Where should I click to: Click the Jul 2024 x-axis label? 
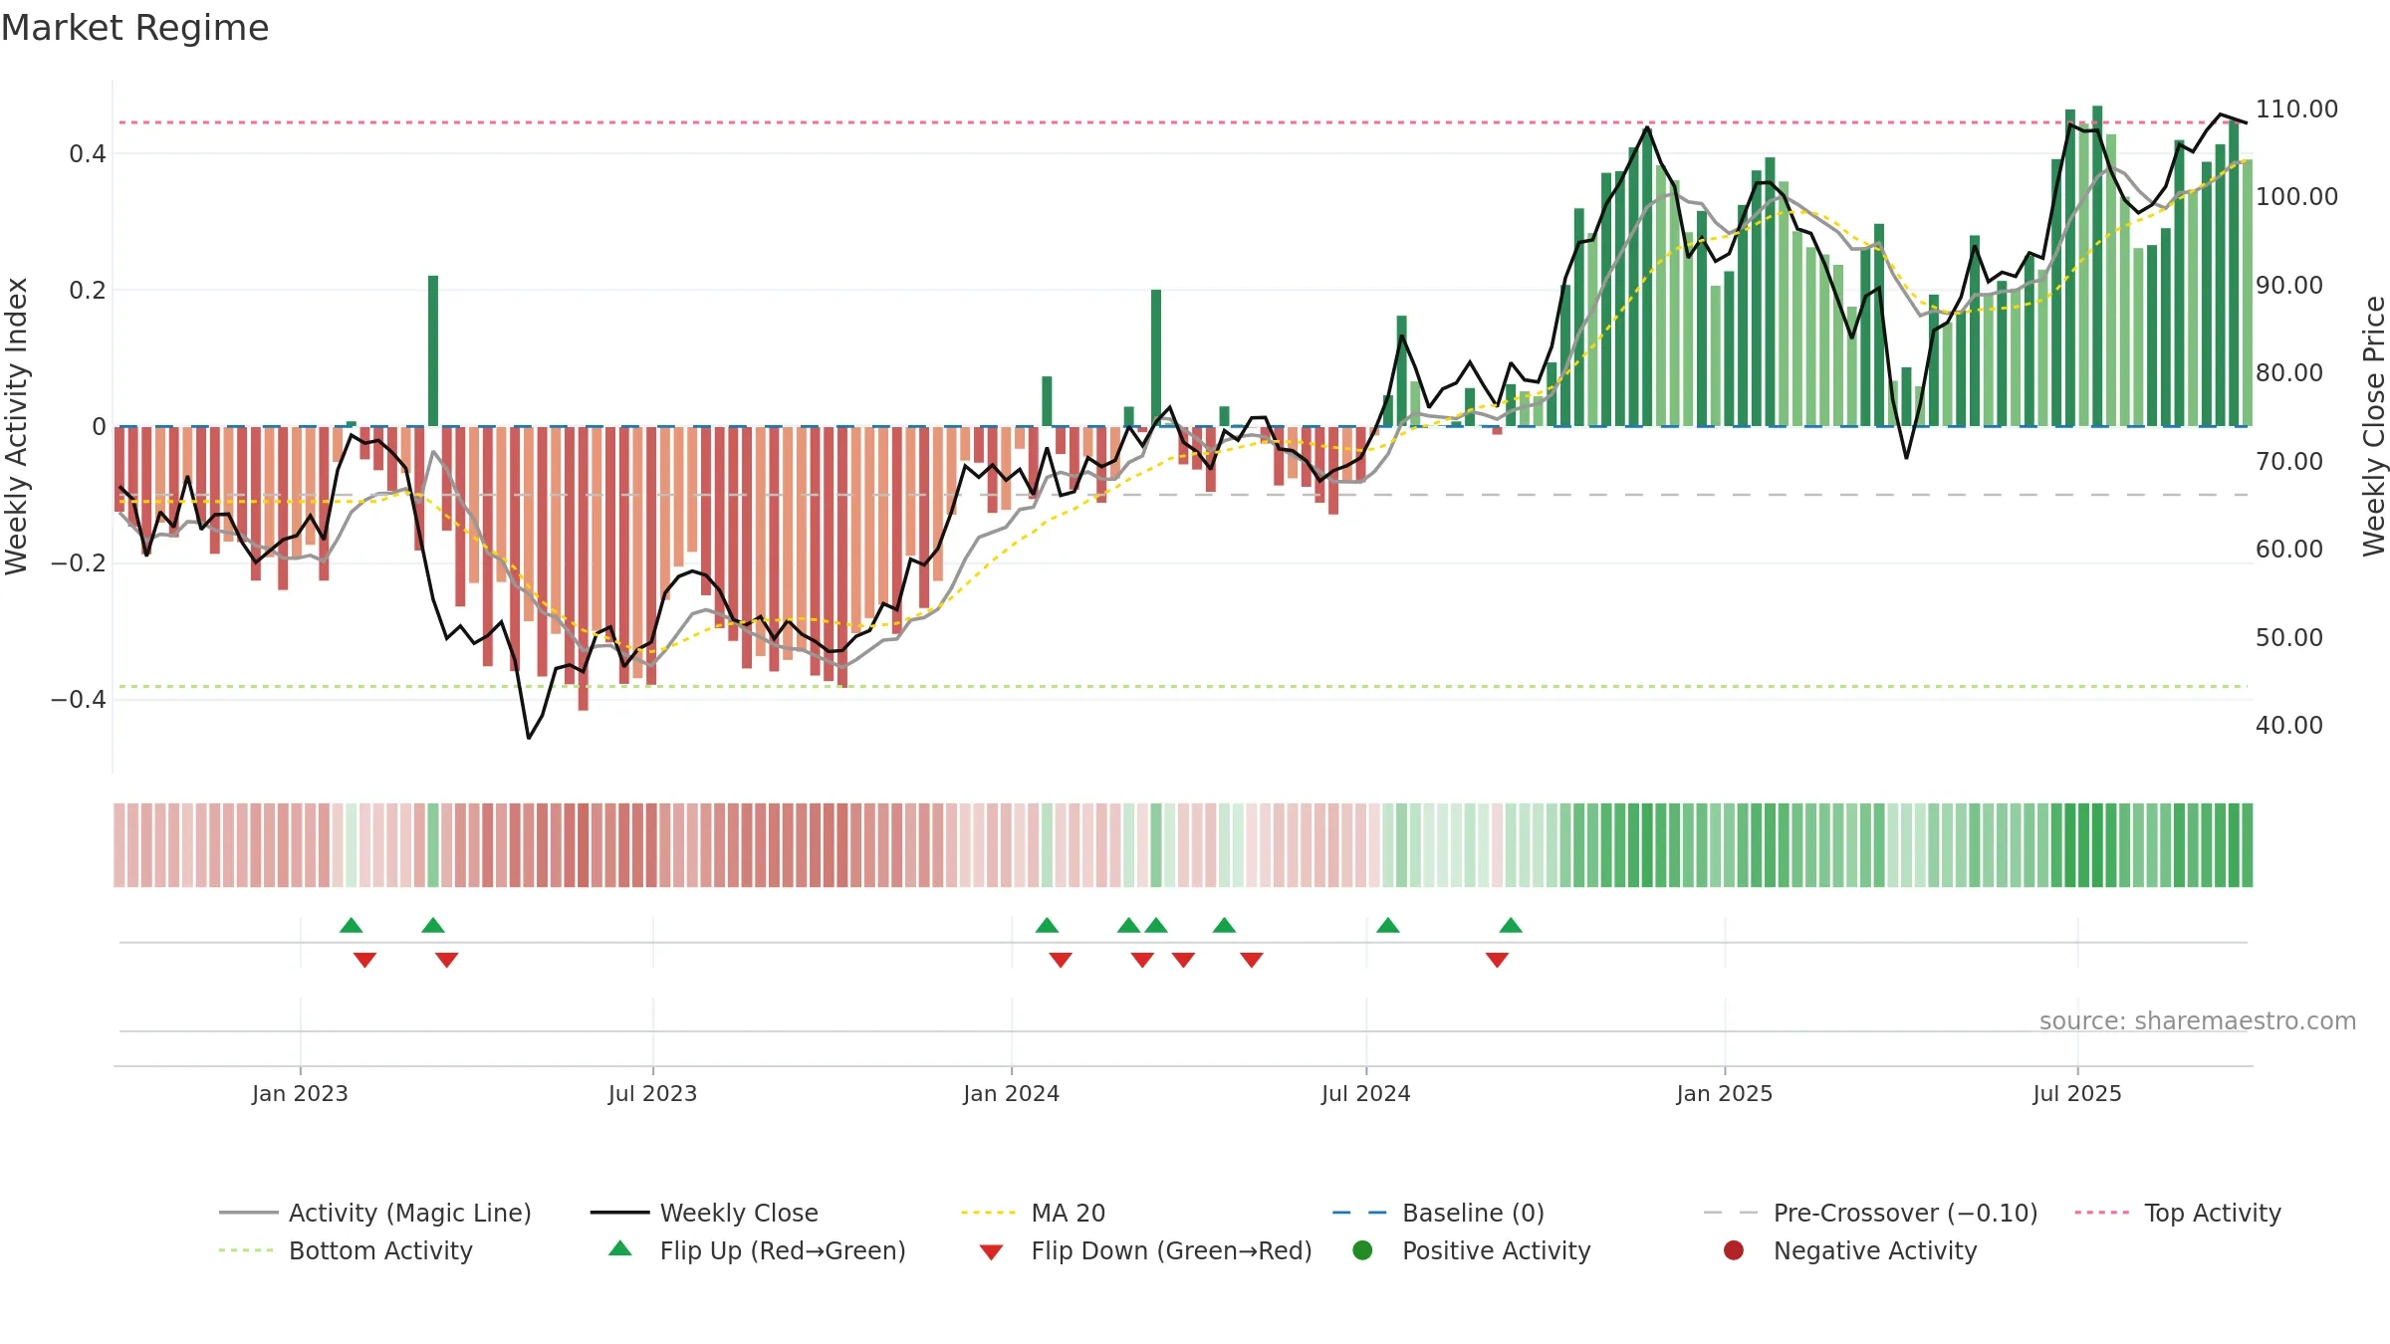[x=1365, y=1094]
